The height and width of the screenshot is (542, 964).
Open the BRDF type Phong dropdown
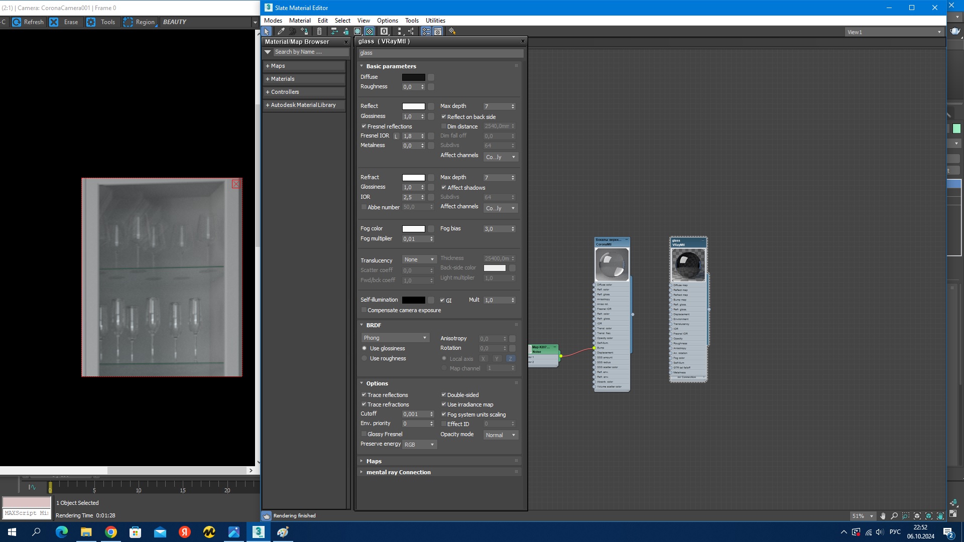395,338
